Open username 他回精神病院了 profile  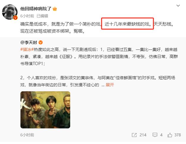[36, 9]
